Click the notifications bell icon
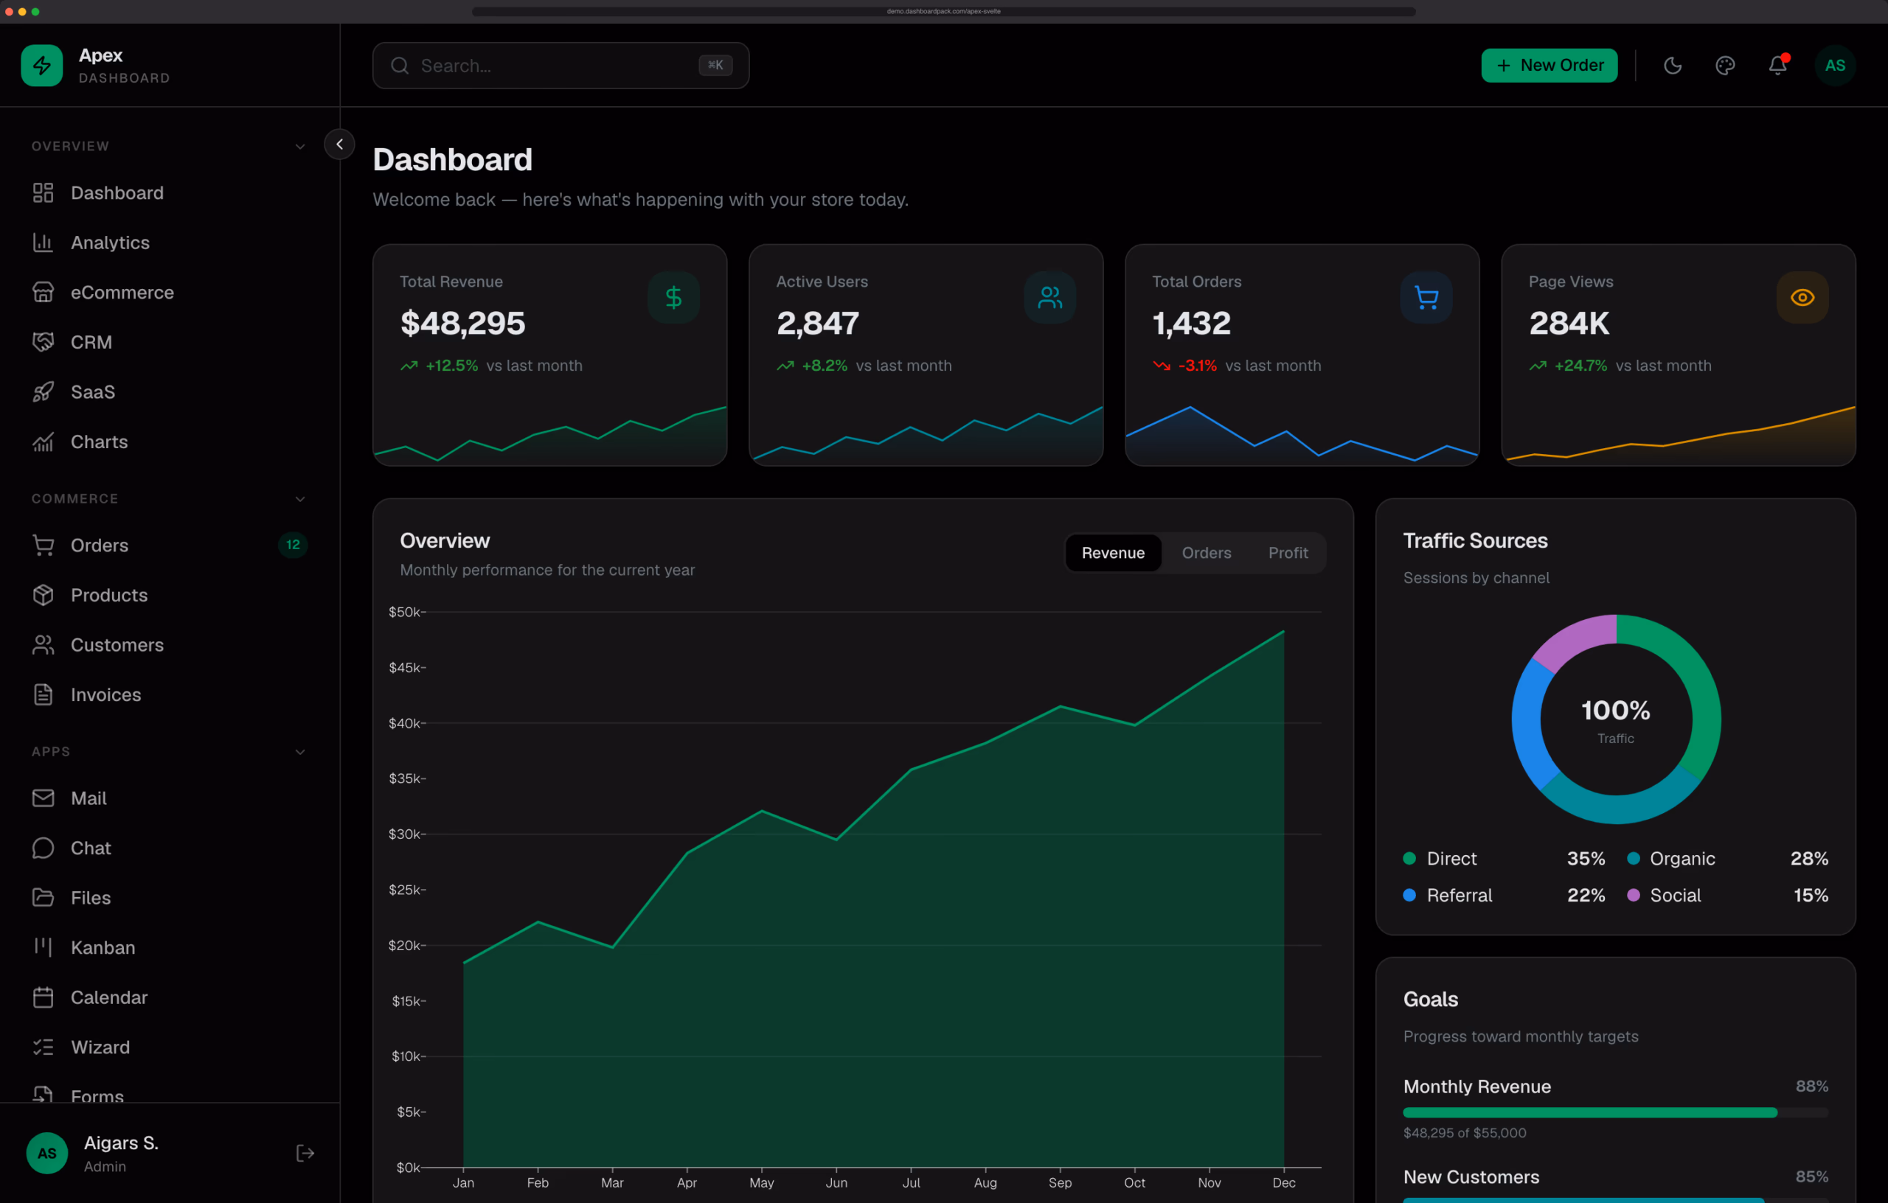Image resolution: width=1888 pixels, height=1203 pixels. (x=1777, y=65)
